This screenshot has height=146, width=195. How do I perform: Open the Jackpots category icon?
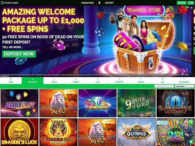[x=119, y=79]
